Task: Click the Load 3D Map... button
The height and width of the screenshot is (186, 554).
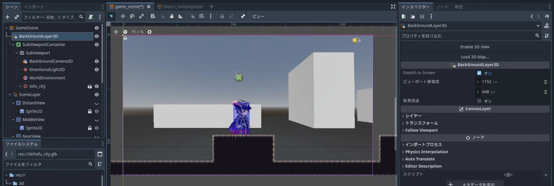Action: [x=475, y=57]
